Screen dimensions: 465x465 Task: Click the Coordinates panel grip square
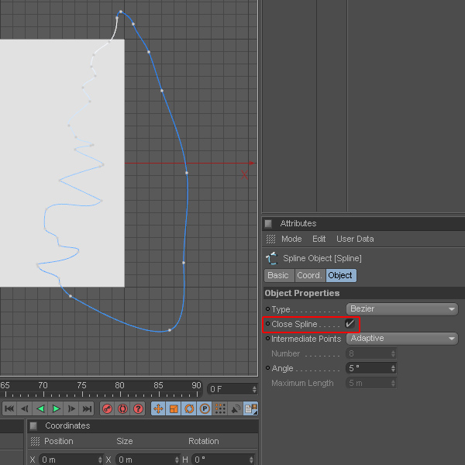coord(33,425)
